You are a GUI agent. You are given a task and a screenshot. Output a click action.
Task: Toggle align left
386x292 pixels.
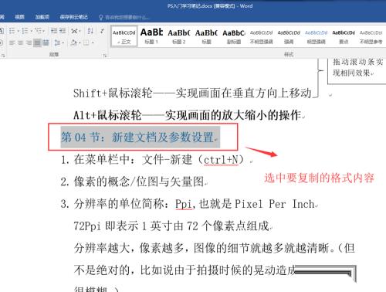pos(12,42)
